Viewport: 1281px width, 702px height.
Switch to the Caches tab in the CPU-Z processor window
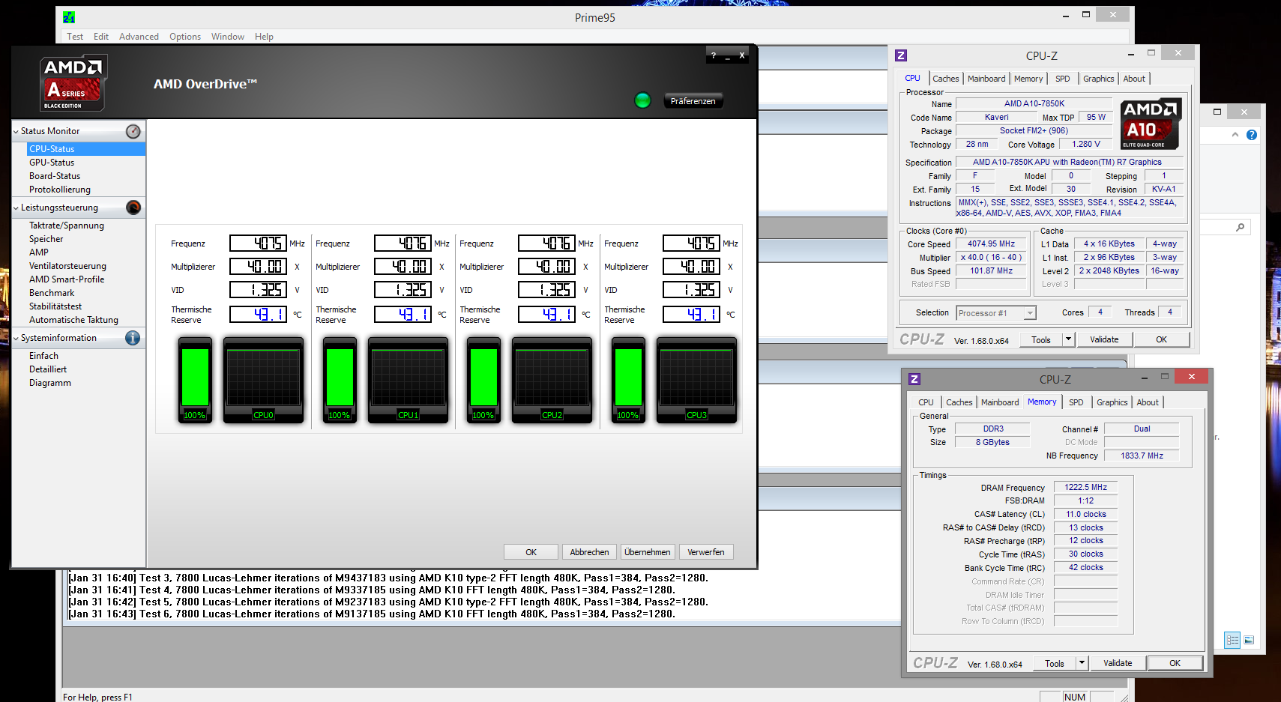pyautogui.click(x=946, y=79)
